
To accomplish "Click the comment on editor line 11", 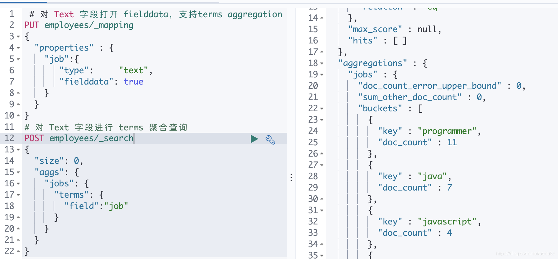I will coord(106,127).
